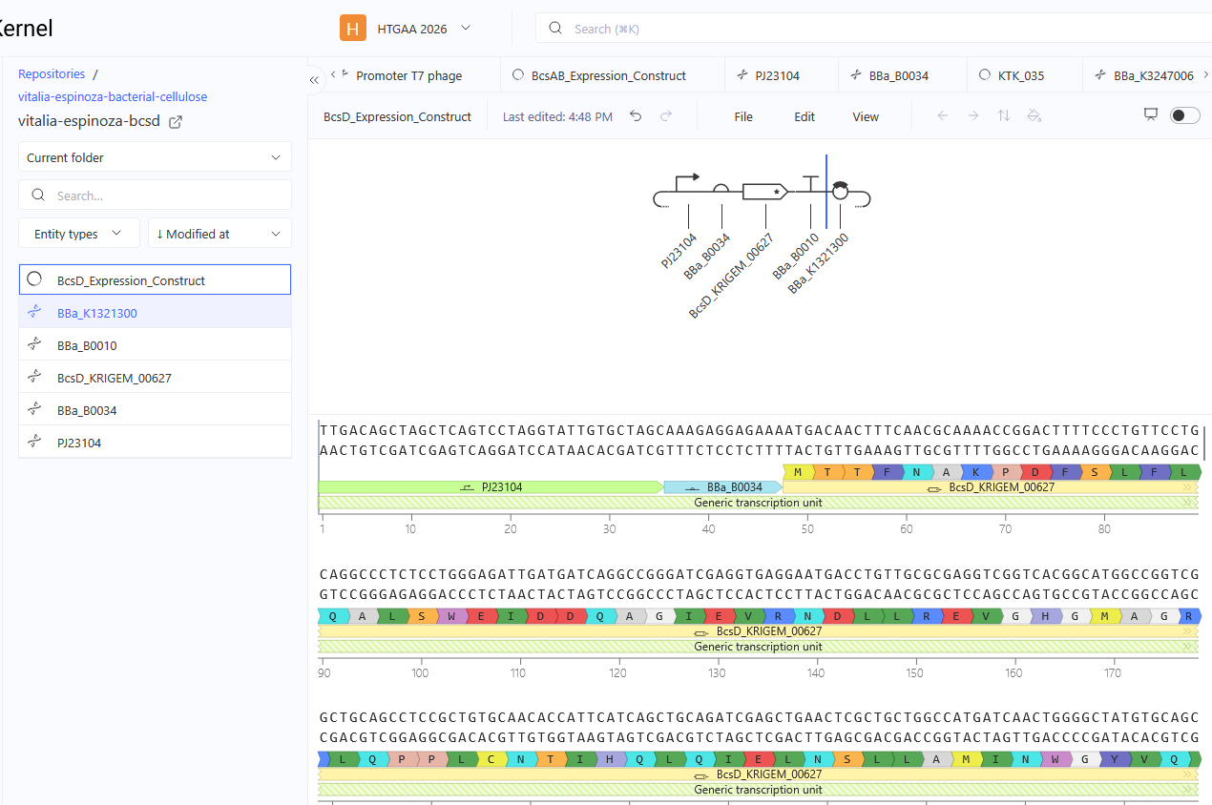Click the yellow Y amino acid in third row
1212x805 pixels.
(1114, 759)
